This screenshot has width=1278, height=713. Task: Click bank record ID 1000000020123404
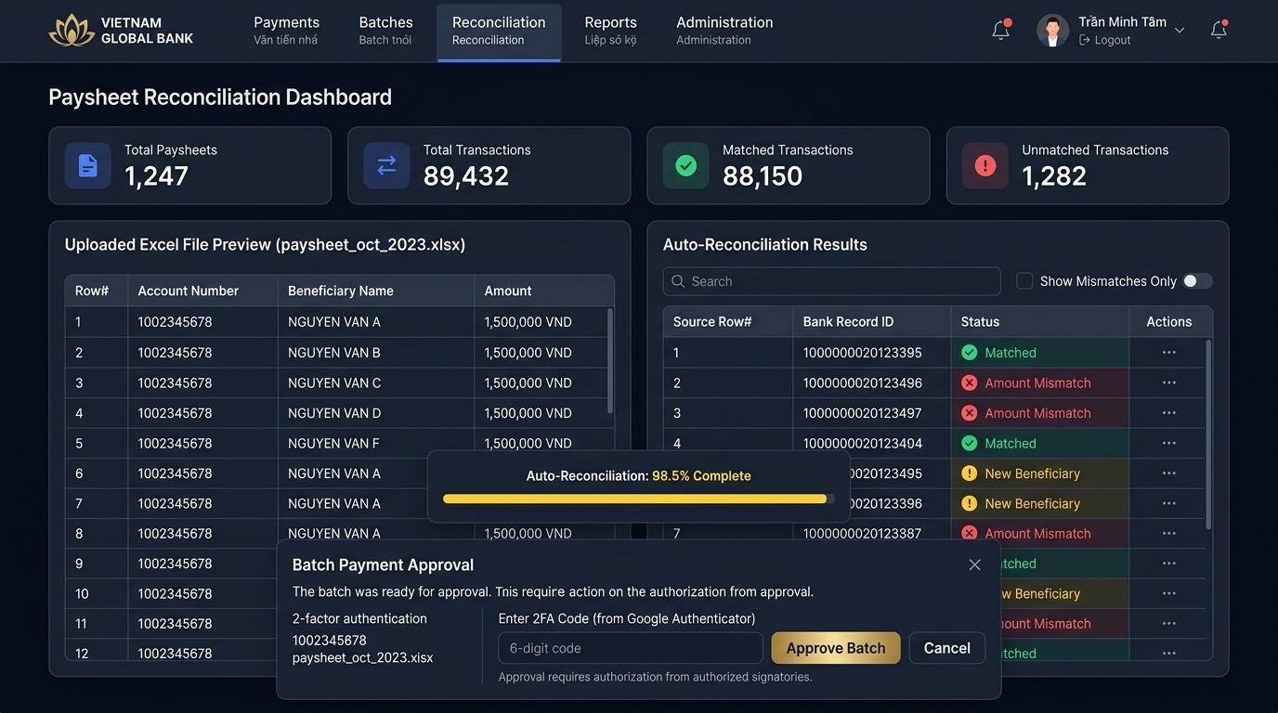point(863,443)
